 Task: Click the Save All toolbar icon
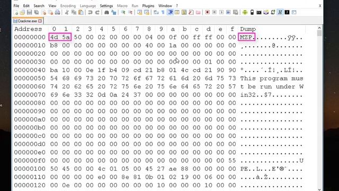tap(37, 13)
